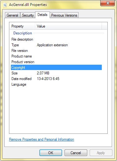Click the Value column header
Viewport: 117px width, 161px height.
coord(68,26)
